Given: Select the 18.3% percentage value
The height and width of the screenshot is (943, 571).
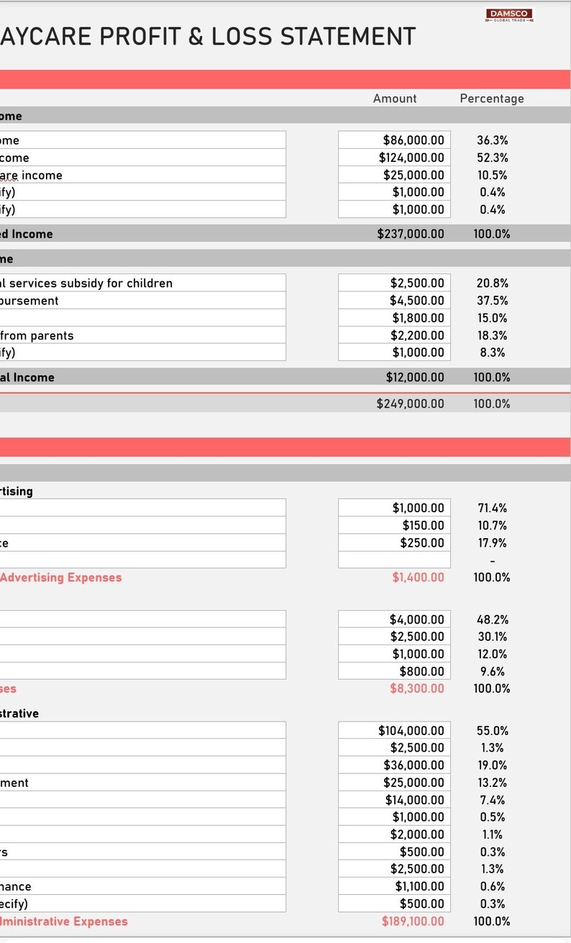Looking at the screenshot, I should [493, 335].
